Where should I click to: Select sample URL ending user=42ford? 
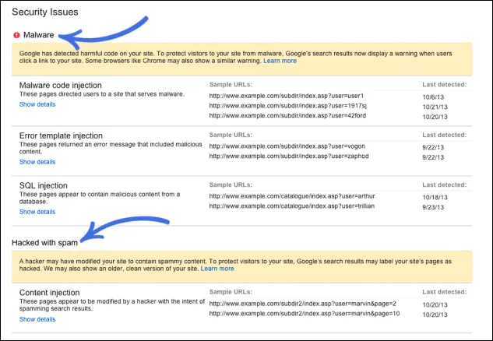coord(287,115)
